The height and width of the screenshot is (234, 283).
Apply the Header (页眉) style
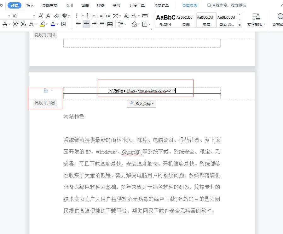click(x=206, y=20)
